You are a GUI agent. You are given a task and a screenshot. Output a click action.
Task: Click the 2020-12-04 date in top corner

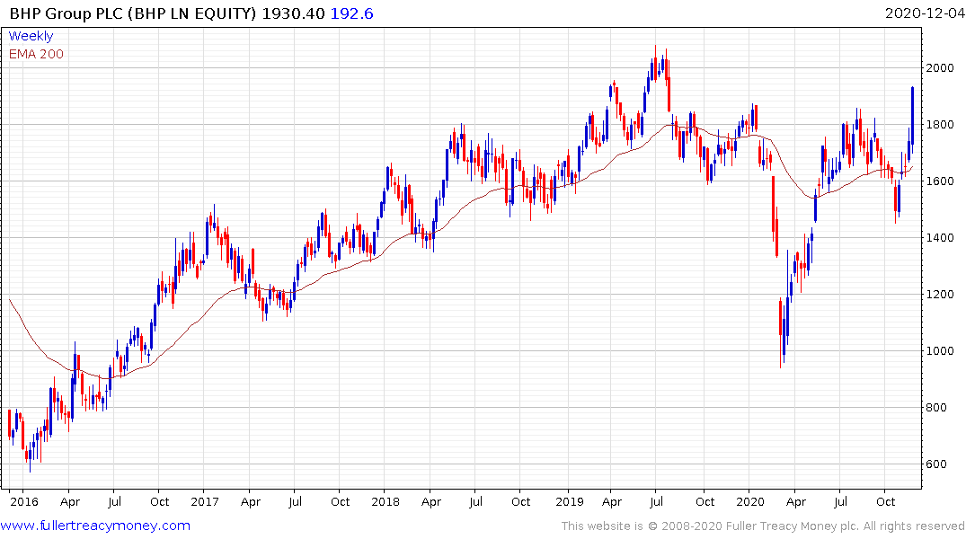click(x=923, y=13)
